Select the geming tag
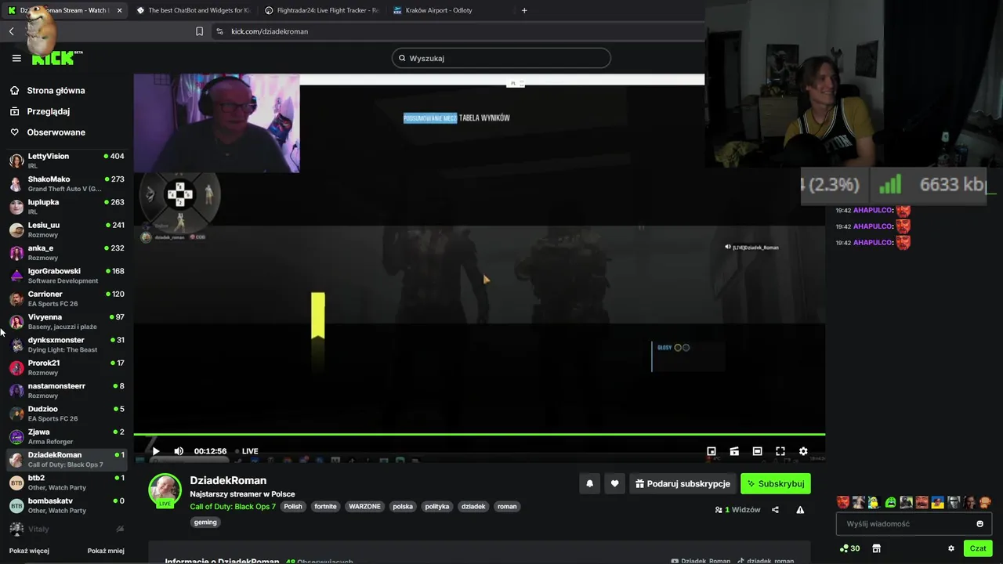Screen dimensions: 1003x564 coord(205,522)
